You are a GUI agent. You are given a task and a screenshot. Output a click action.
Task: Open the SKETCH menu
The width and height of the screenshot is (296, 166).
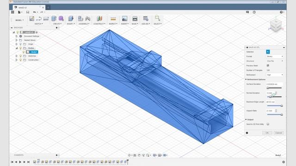tap(38, 24)
